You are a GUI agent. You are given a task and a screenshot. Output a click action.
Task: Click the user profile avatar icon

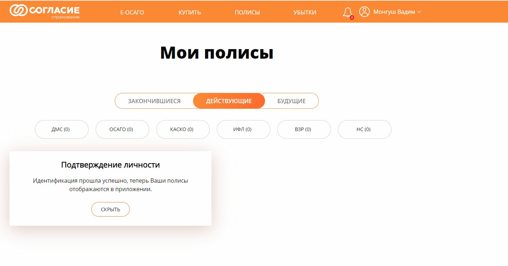pos(364,12)
